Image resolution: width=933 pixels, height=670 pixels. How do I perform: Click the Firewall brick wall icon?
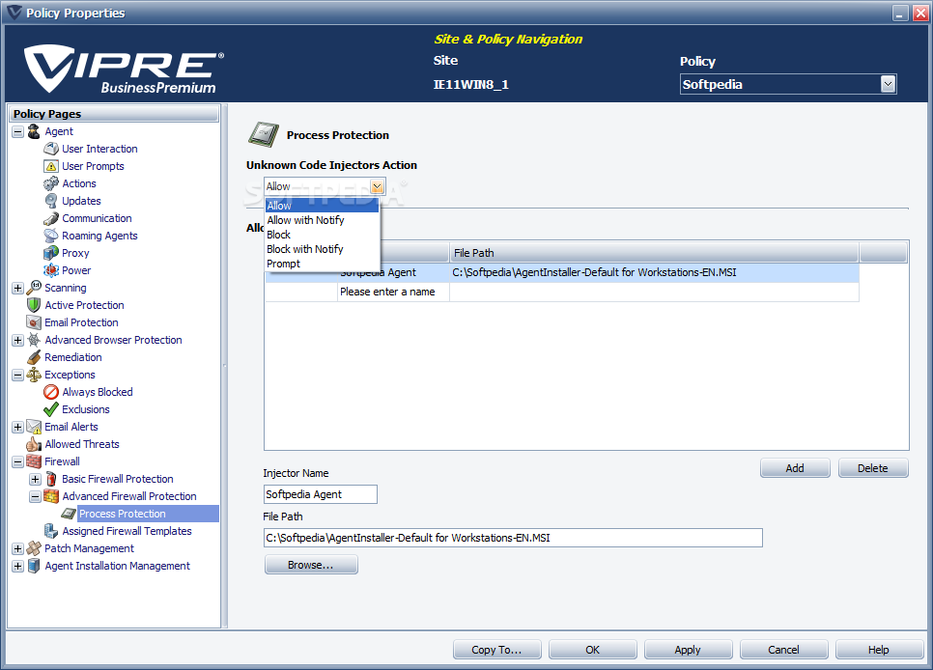[34, 461]
